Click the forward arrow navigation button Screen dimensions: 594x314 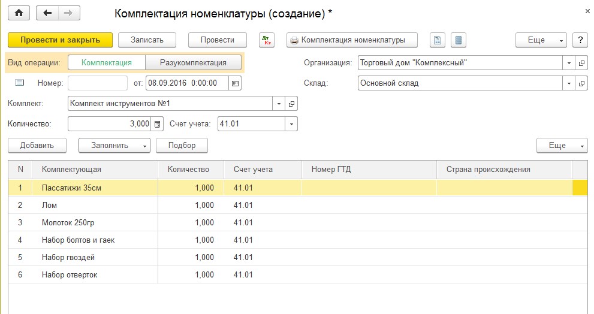point(68,13)
